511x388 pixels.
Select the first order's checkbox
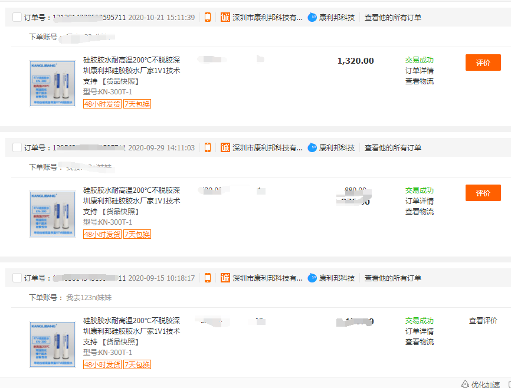(x=17, y=18)
